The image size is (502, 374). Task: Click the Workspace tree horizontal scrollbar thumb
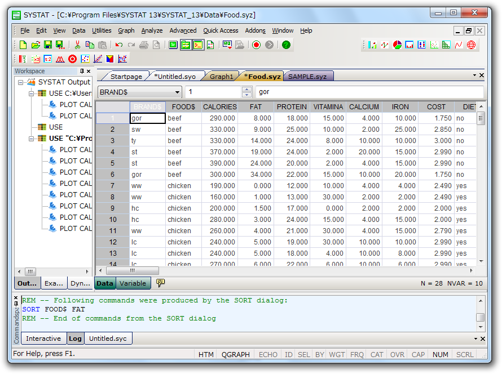[x=30, y=271]
